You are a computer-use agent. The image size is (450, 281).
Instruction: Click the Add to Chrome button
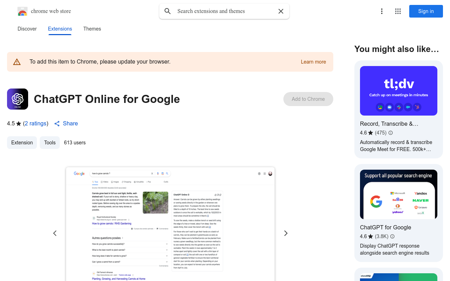coord(308,99)
